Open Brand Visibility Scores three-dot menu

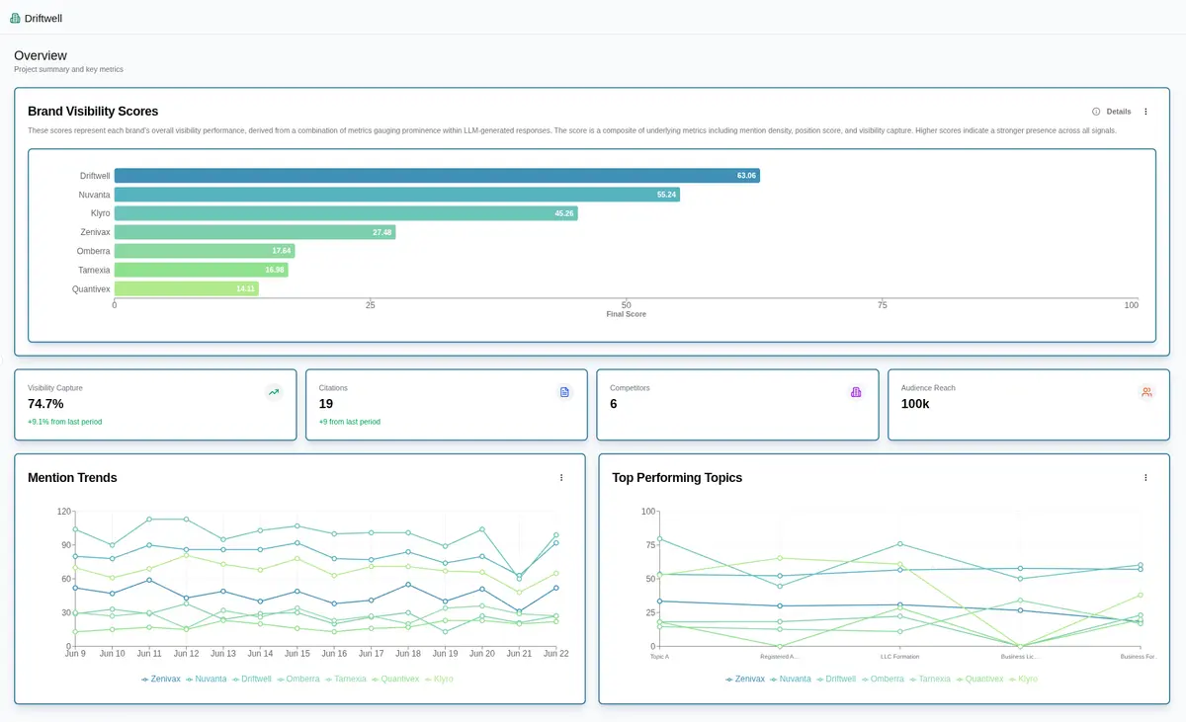(1145, 112)
